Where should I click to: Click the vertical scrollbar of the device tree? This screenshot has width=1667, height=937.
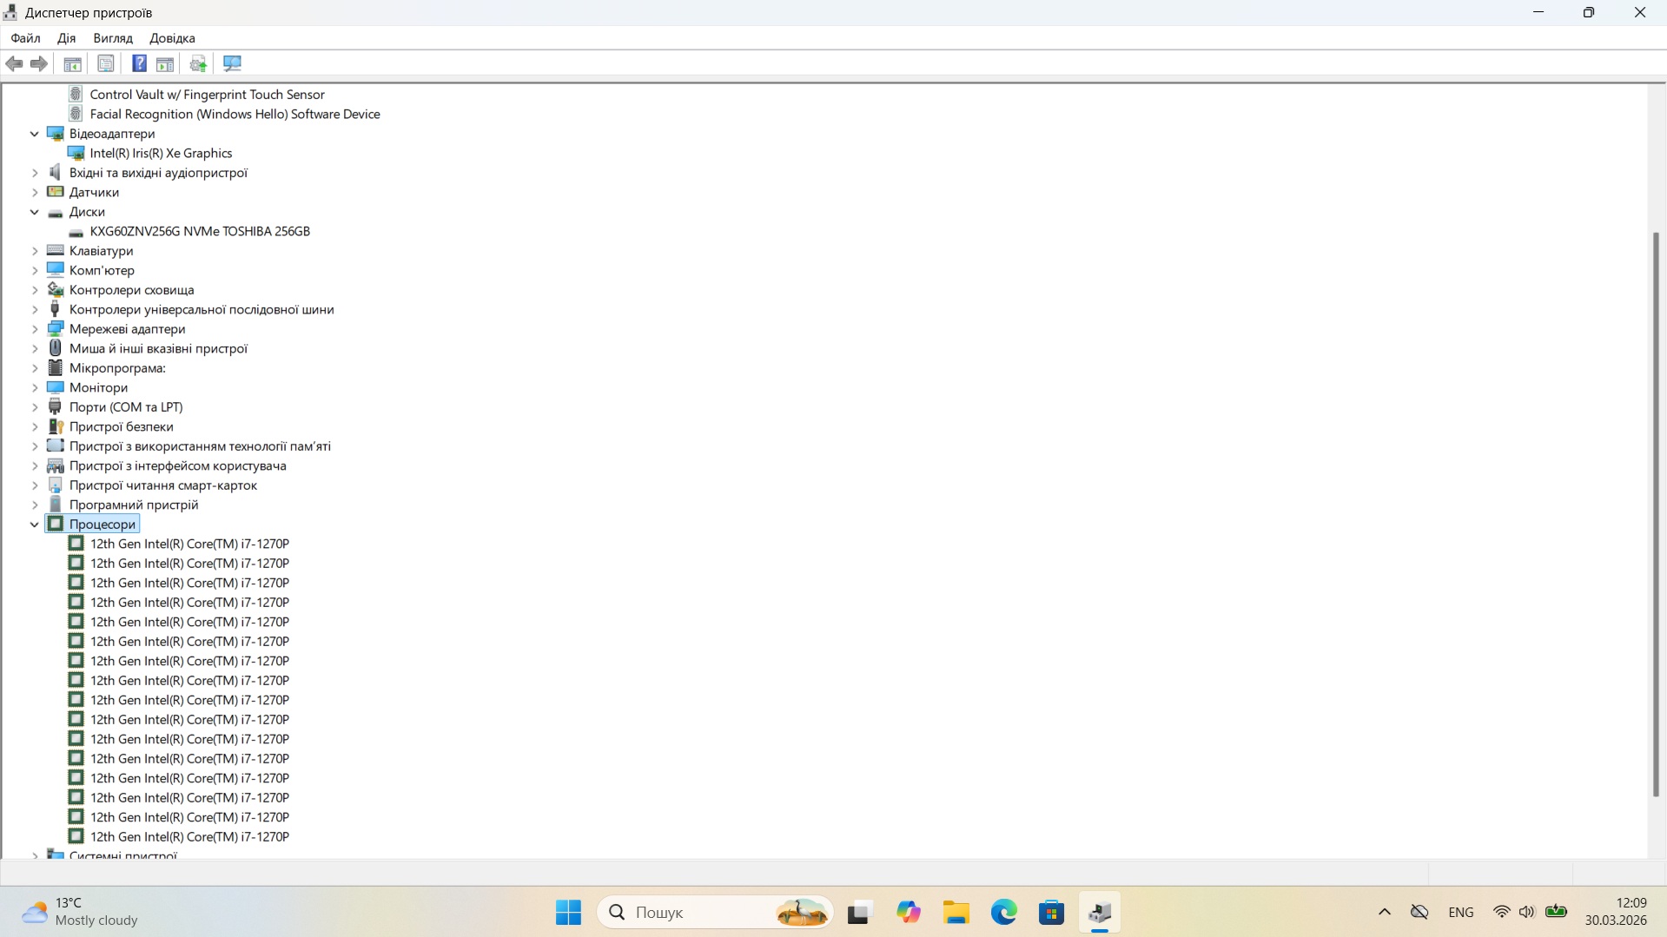click(x=1656, y=512)
